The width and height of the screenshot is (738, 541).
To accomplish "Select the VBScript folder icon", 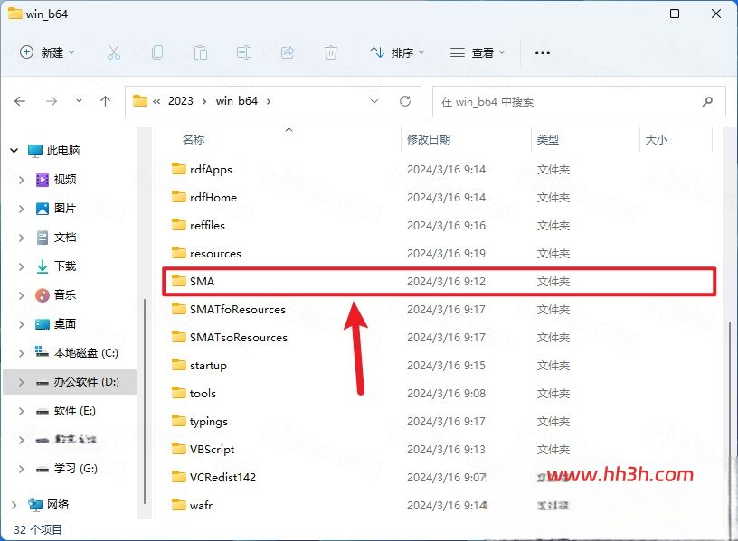I will point(179,448).
